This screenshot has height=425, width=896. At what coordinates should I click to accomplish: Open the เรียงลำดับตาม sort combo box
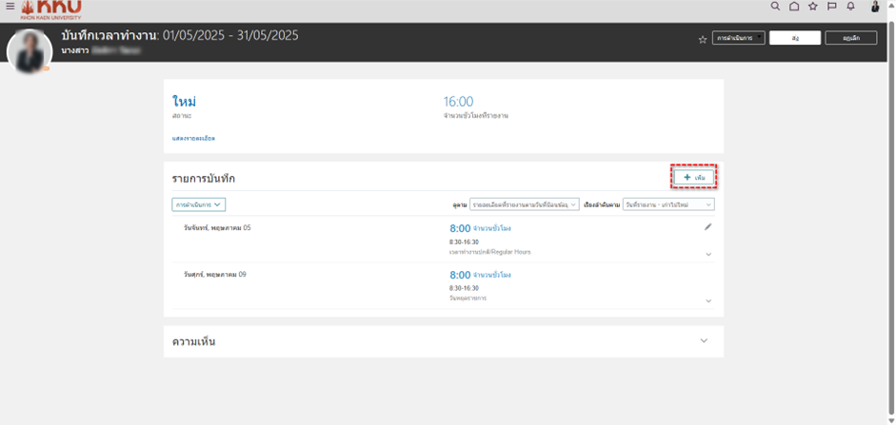667,204
